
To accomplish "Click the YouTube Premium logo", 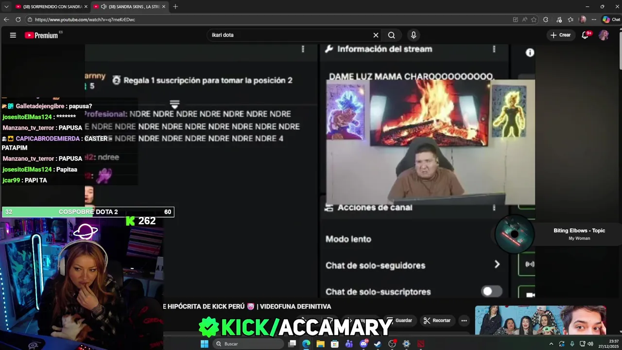I will click(x=42, y=35).
